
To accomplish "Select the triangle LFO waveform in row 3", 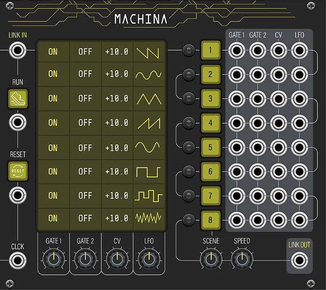I will (x=149, y=99).
